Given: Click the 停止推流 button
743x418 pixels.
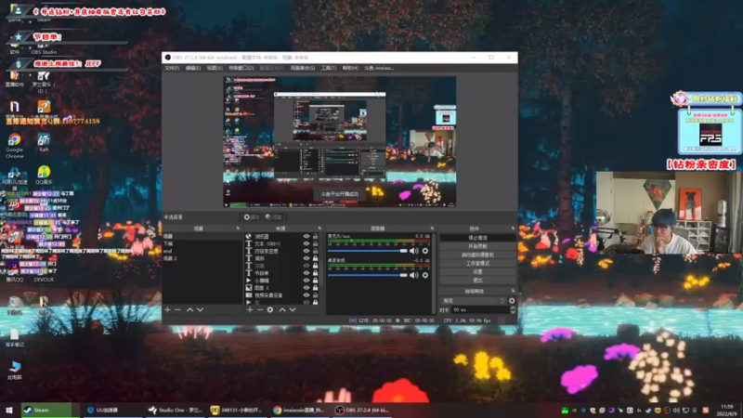Looking at the screenshot, I should [x=477, y=238].
